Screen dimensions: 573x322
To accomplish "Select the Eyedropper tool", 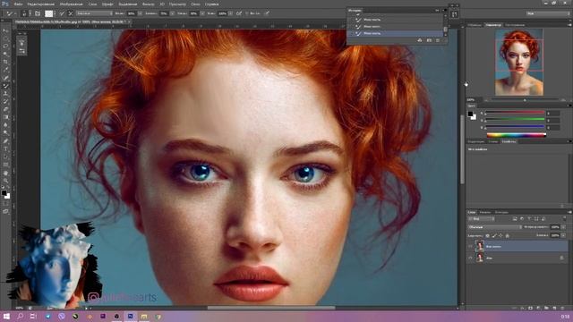I will [5, 70].
